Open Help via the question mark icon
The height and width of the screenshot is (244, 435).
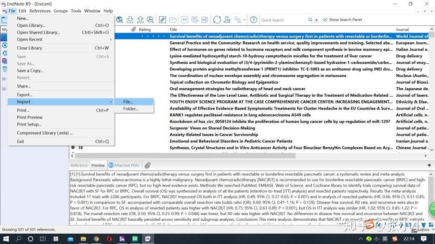tap(253, 19)
